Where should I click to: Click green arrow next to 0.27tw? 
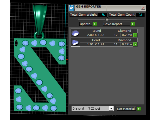[x=135, y=44]
